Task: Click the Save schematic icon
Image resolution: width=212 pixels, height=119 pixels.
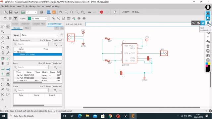Action: pos(11,12)
